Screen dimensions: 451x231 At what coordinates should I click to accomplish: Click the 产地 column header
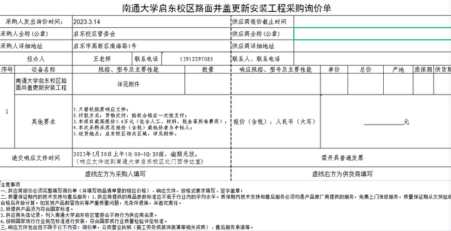(x=398, y=70)
